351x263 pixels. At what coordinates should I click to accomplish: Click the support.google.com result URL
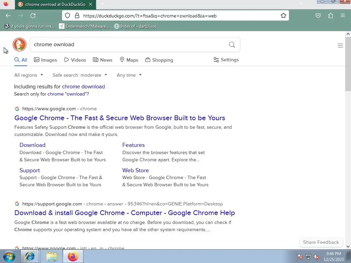(122, 204)
